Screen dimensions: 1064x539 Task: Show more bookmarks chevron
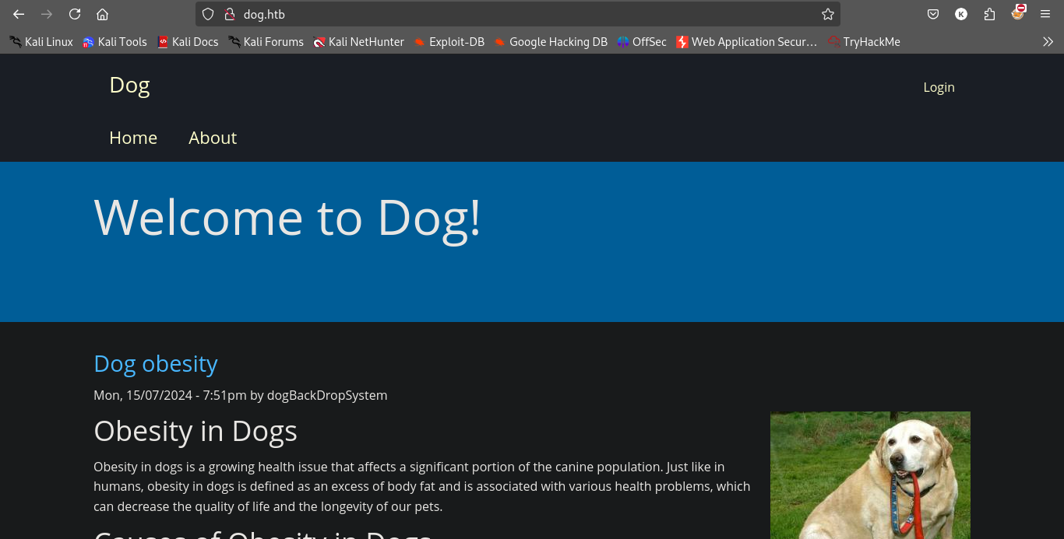[x=1048, y=42]
